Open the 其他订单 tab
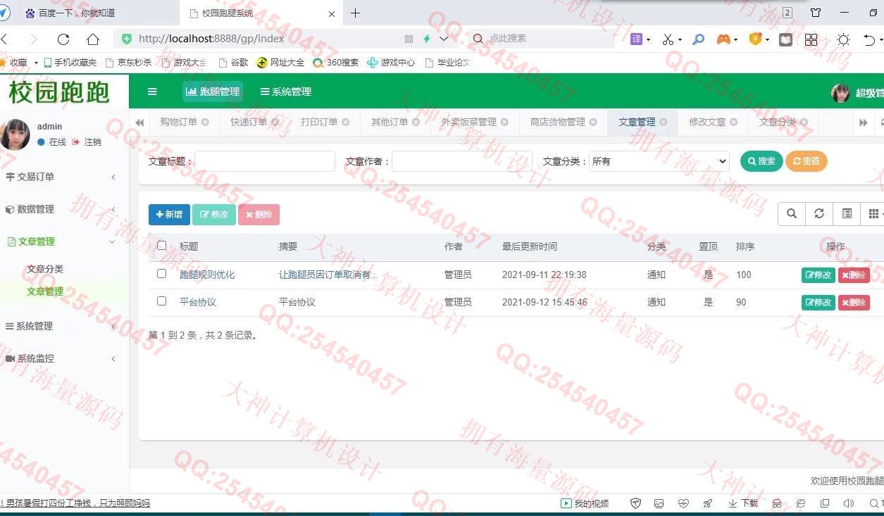The height and width of the screenshot is (516, 884). click(390, 122)
